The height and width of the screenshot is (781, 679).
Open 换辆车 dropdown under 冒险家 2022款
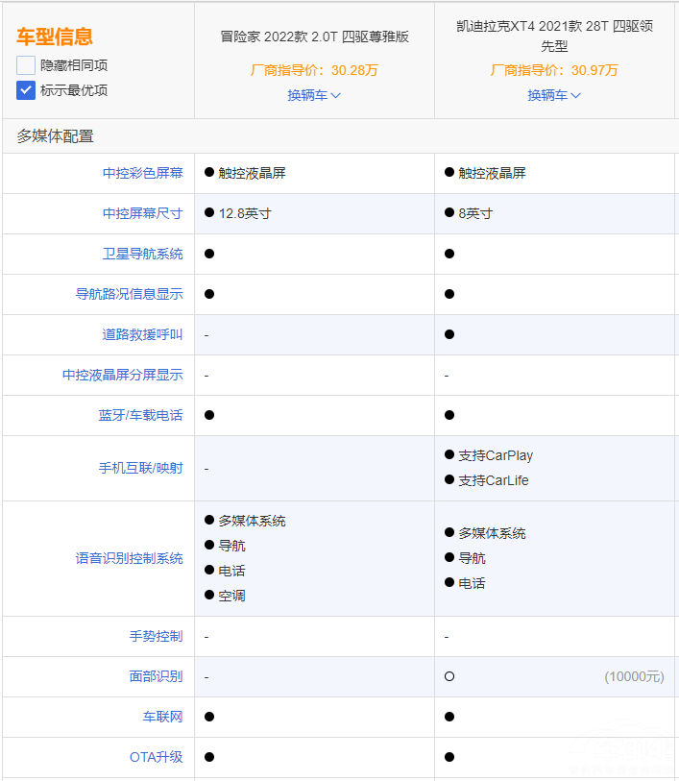314,95
